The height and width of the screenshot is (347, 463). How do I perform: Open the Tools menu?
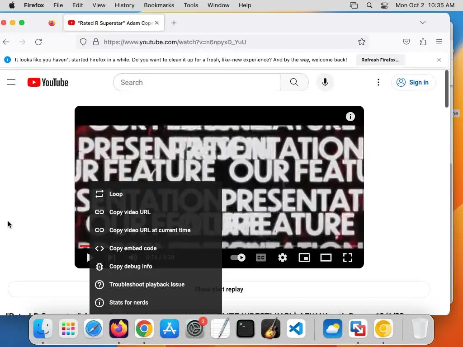pyautogui.click(x=191, y=5)
